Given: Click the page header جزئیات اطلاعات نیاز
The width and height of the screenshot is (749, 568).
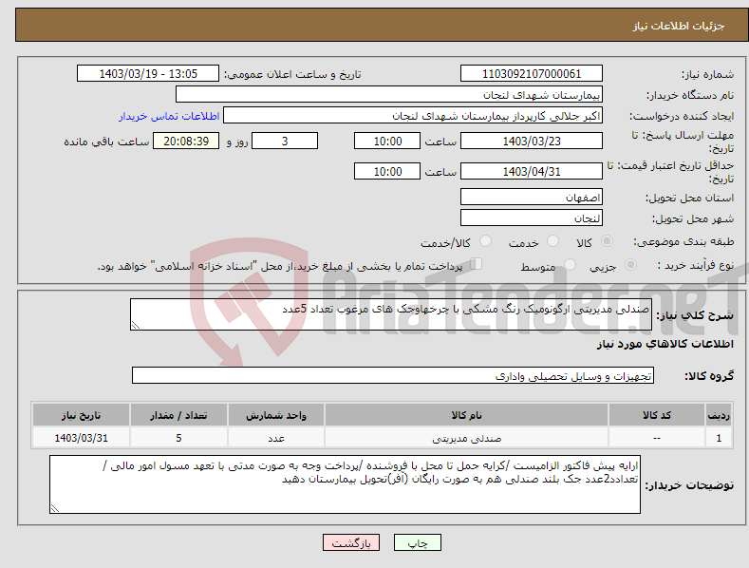Looking at the screenshot, I should pyautogui.click(x=679, y=26).
